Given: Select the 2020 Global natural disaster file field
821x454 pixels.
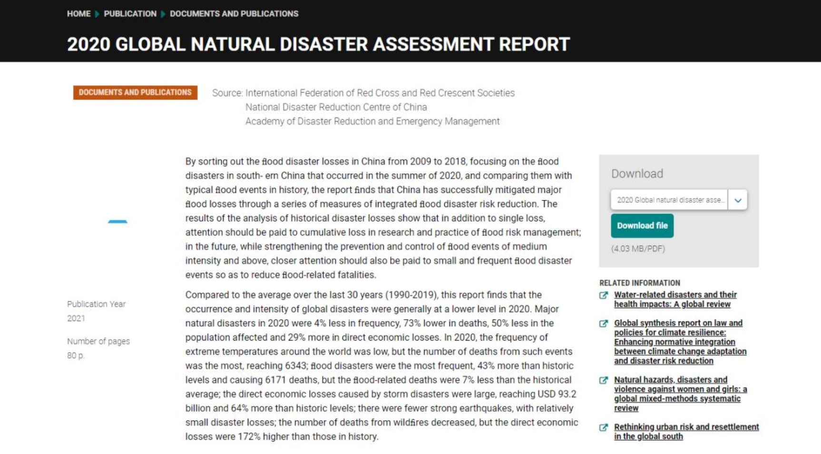Looking at the screenshot, I should click(669, 200).
